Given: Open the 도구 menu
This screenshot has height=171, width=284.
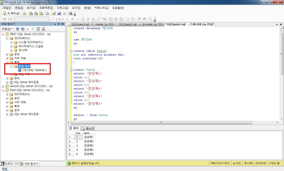Looking at the screenshot, I should (76, 8).
